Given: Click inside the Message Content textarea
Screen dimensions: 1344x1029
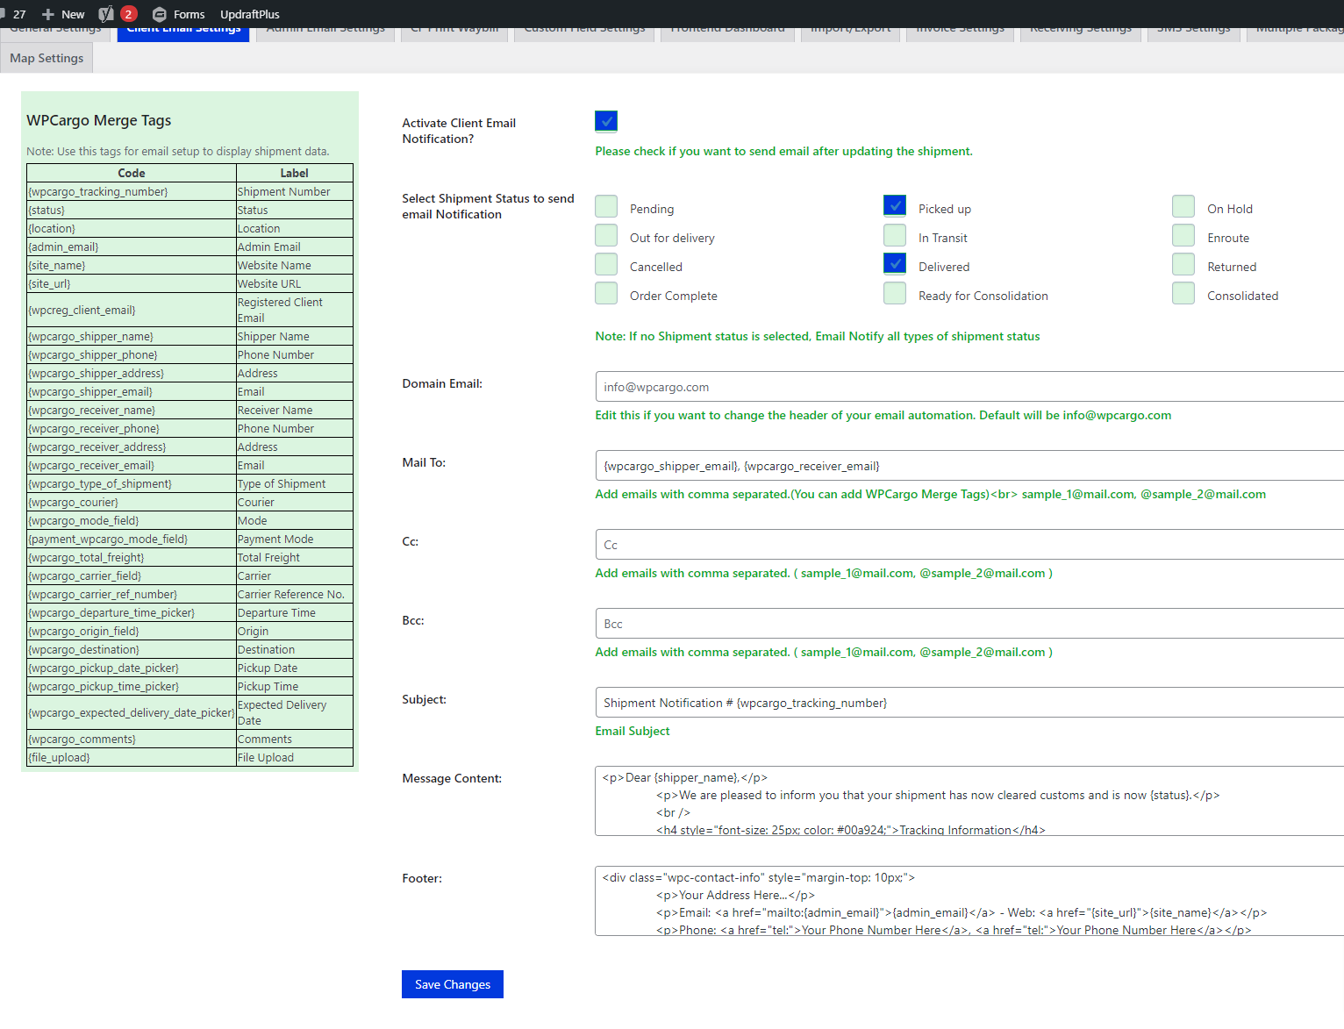Looking at the screenshot, I should 965,802.
